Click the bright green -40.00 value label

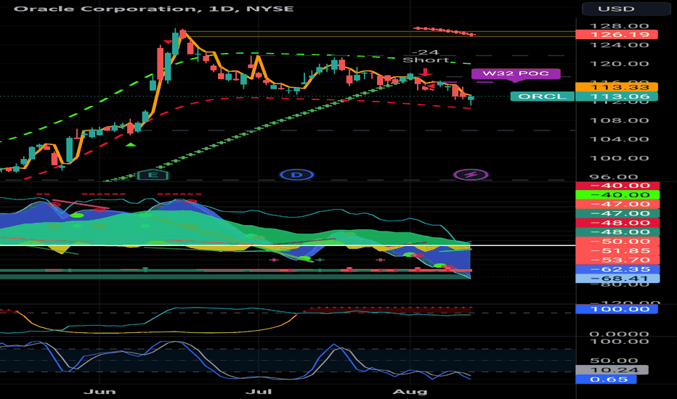click(618, 195)
